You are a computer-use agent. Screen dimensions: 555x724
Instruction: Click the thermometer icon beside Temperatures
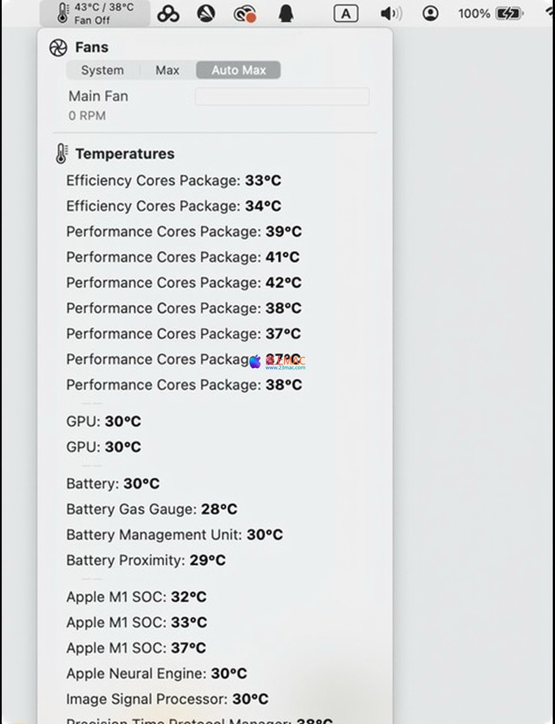61,154
